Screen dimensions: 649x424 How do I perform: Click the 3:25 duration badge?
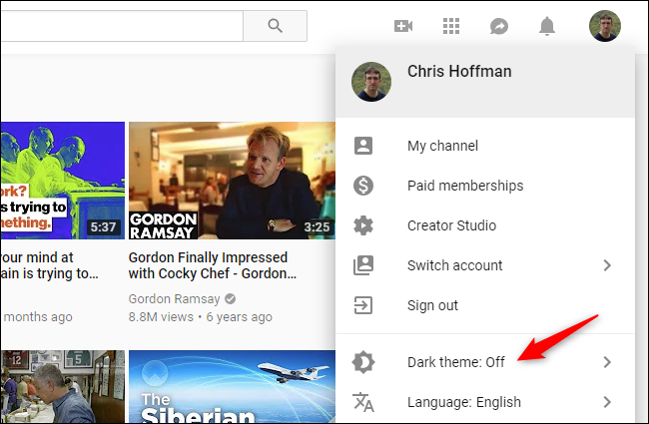(317, 227)
